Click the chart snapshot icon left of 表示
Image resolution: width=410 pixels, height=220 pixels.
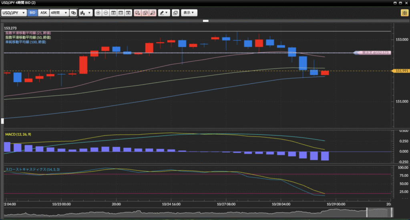tap(175, 13)
